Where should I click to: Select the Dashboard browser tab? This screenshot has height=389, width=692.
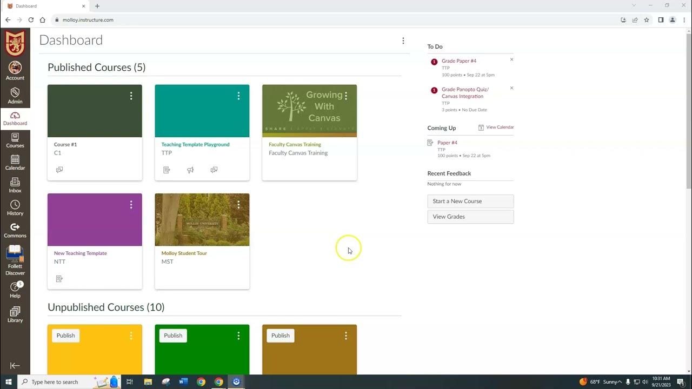[x=46, y=6]
